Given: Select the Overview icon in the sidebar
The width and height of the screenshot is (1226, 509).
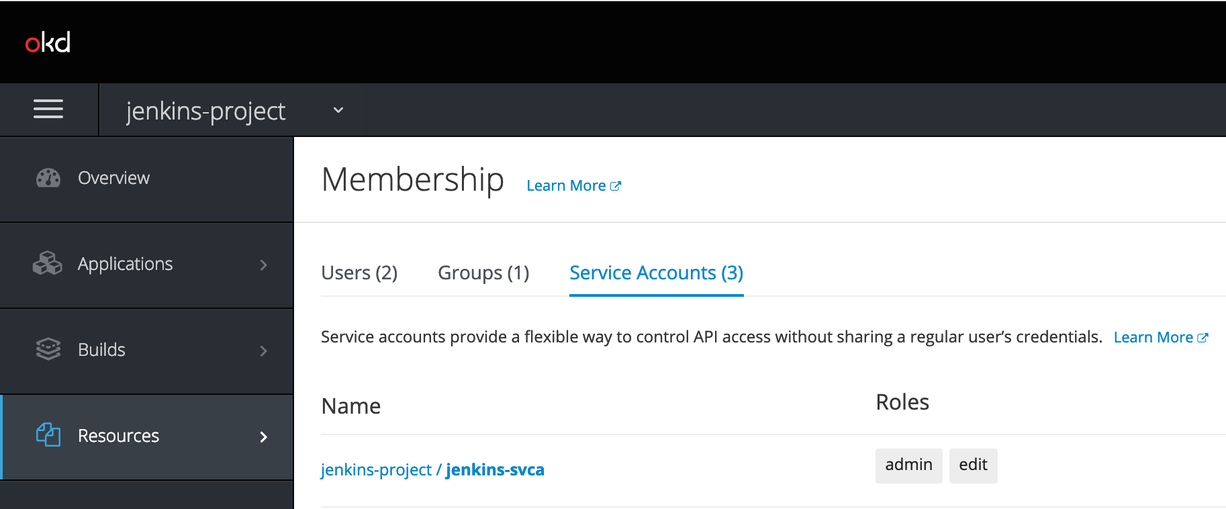Looking at the screenshot, I should click(x=48, y=177).
